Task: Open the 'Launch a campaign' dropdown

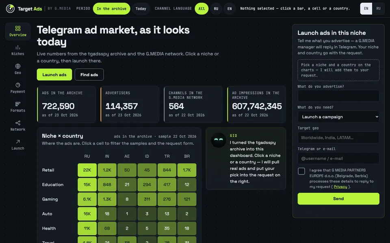Action: [x=338, y=117]
